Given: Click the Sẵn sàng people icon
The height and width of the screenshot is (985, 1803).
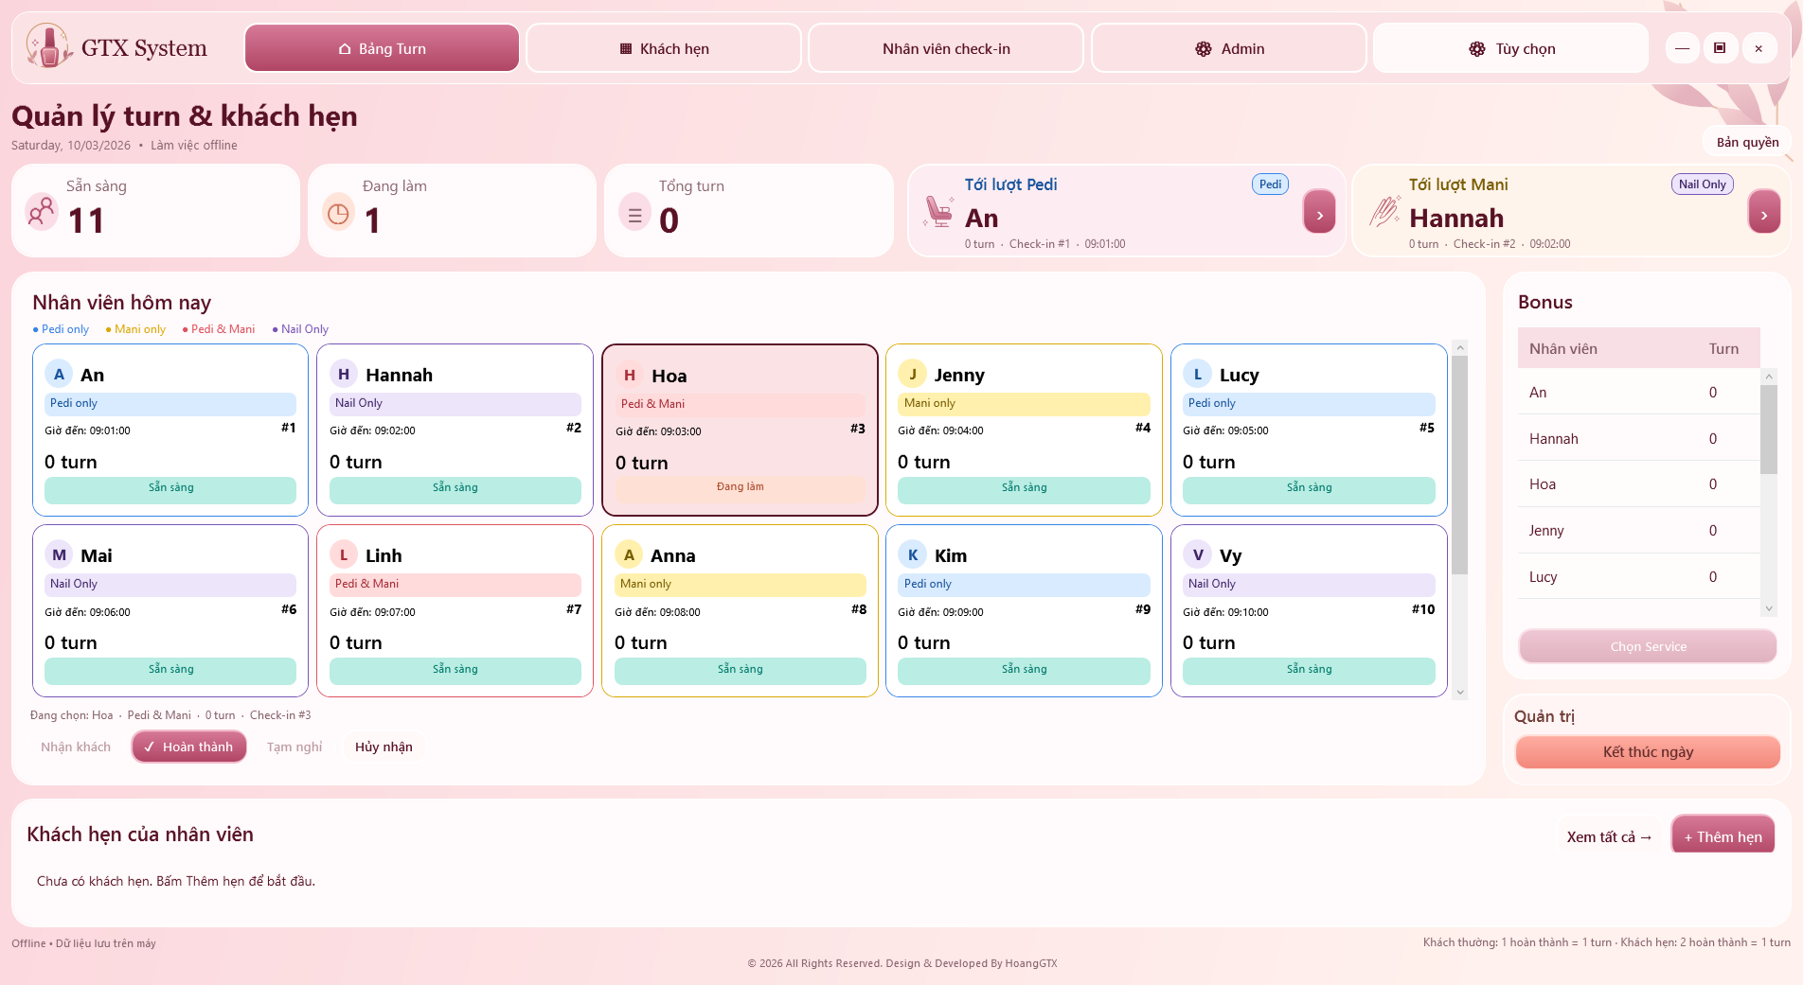Looking at the screenshot, I should coord(42,211).
